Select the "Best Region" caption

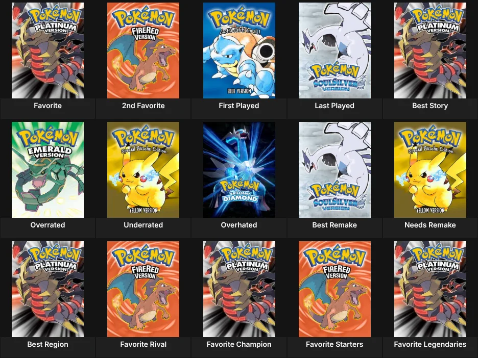[x=47, y=344]
